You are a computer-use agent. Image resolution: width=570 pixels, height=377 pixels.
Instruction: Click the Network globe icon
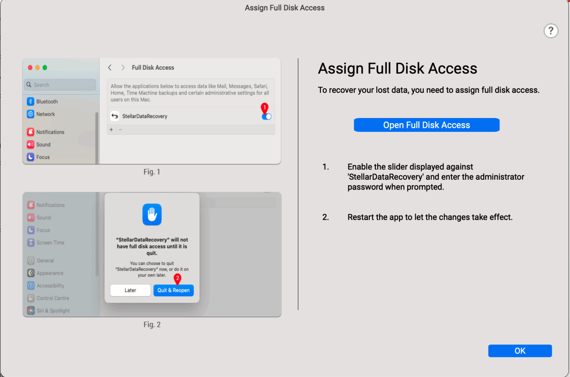(30, 114)
